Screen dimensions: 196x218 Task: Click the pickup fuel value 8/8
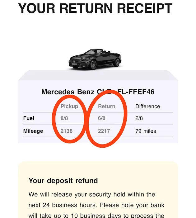coord(64,118)
